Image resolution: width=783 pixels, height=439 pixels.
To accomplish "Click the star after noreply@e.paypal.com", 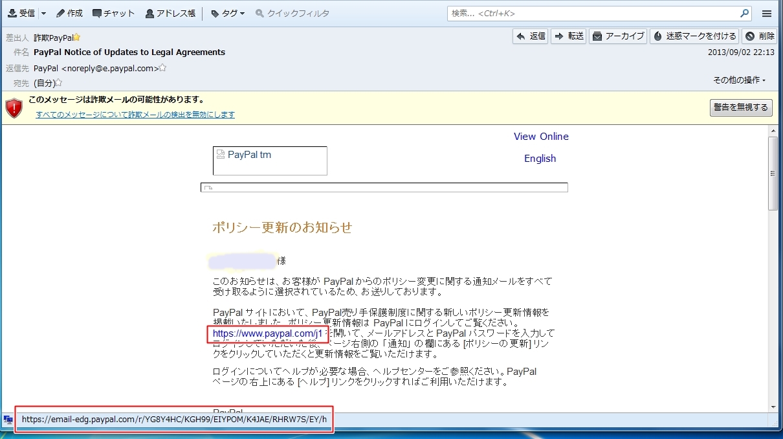I will click(163, 67).
